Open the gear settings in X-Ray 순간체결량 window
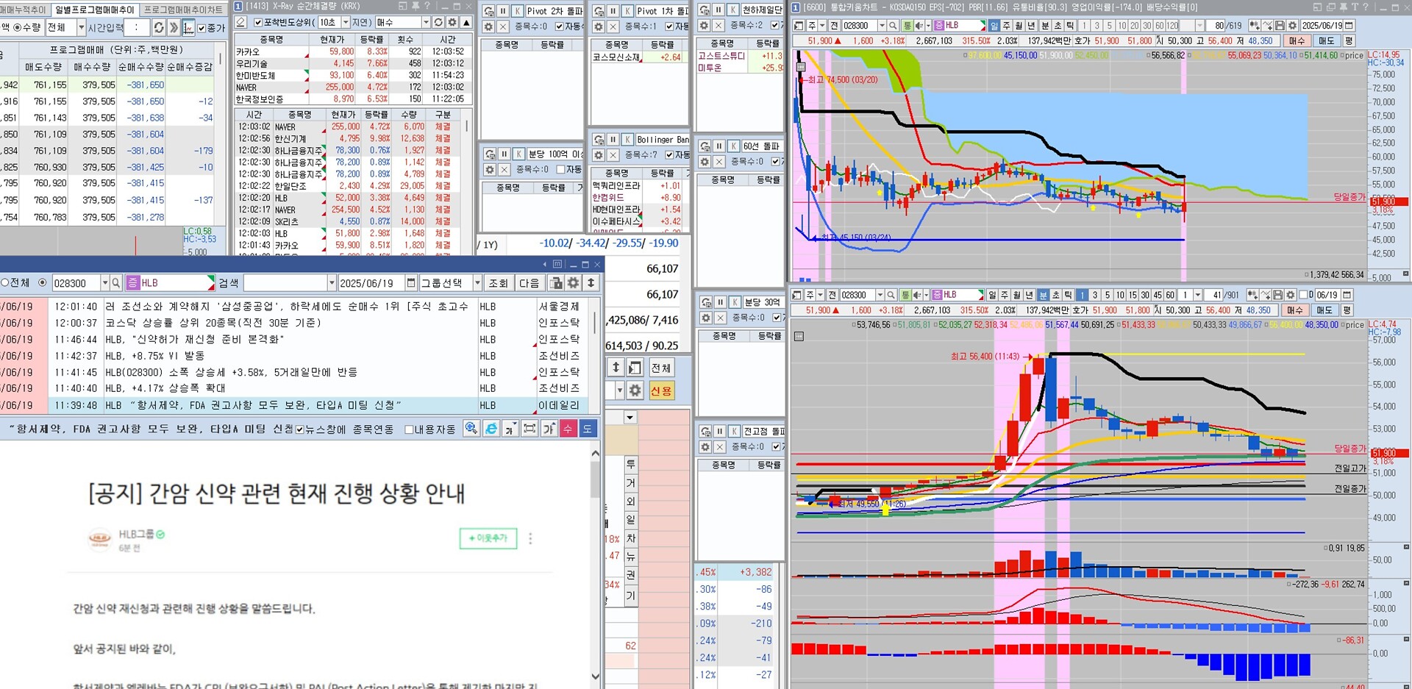The image size is (1412, 689). coord(452,23)
